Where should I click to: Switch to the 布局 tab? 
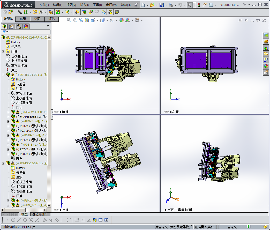23,19
